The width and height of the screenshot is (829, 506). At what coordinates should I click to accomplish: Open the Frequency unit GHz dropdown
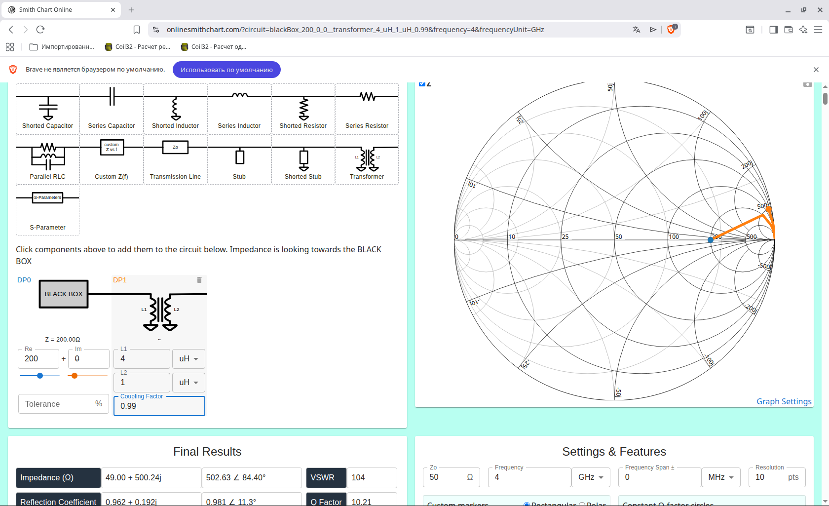[x=591, y=477]
